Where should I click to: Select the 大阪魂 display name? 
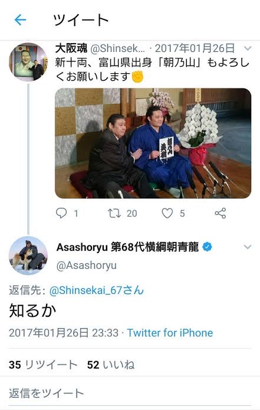pyautogui.click(x=71, y=48)
